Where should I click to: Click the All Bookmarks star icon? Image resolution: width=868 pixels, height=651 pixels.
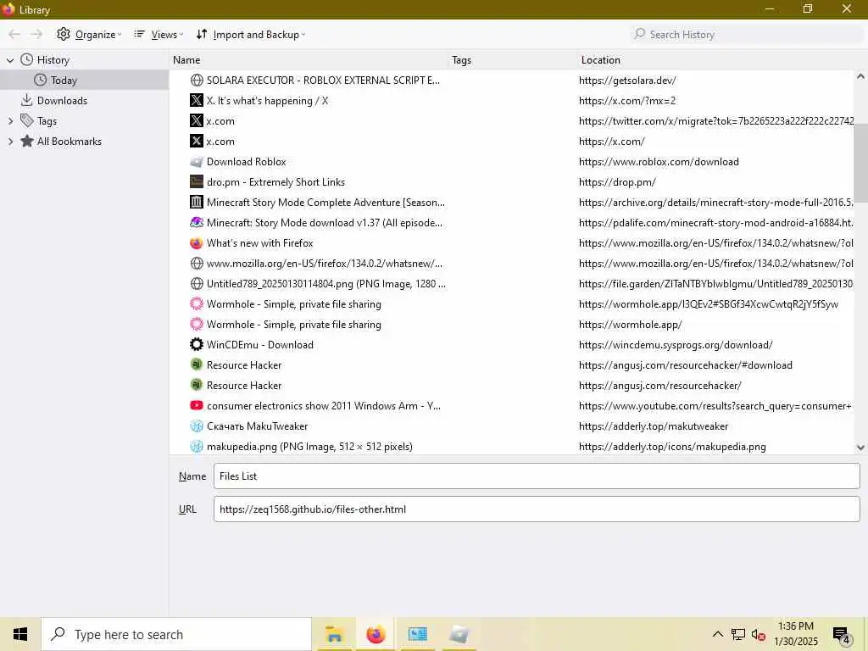point(26,142)
